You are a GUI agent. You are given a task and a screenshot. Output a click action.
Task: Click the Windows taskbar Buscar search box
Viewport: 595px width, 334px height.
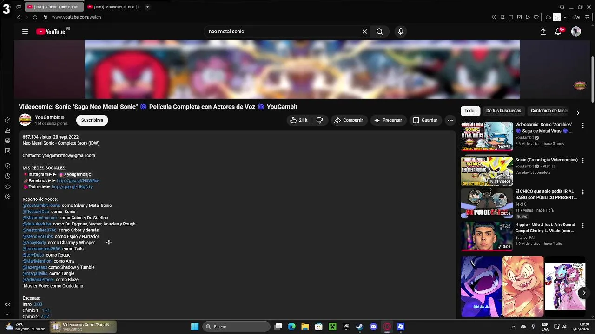pos(236,327)
